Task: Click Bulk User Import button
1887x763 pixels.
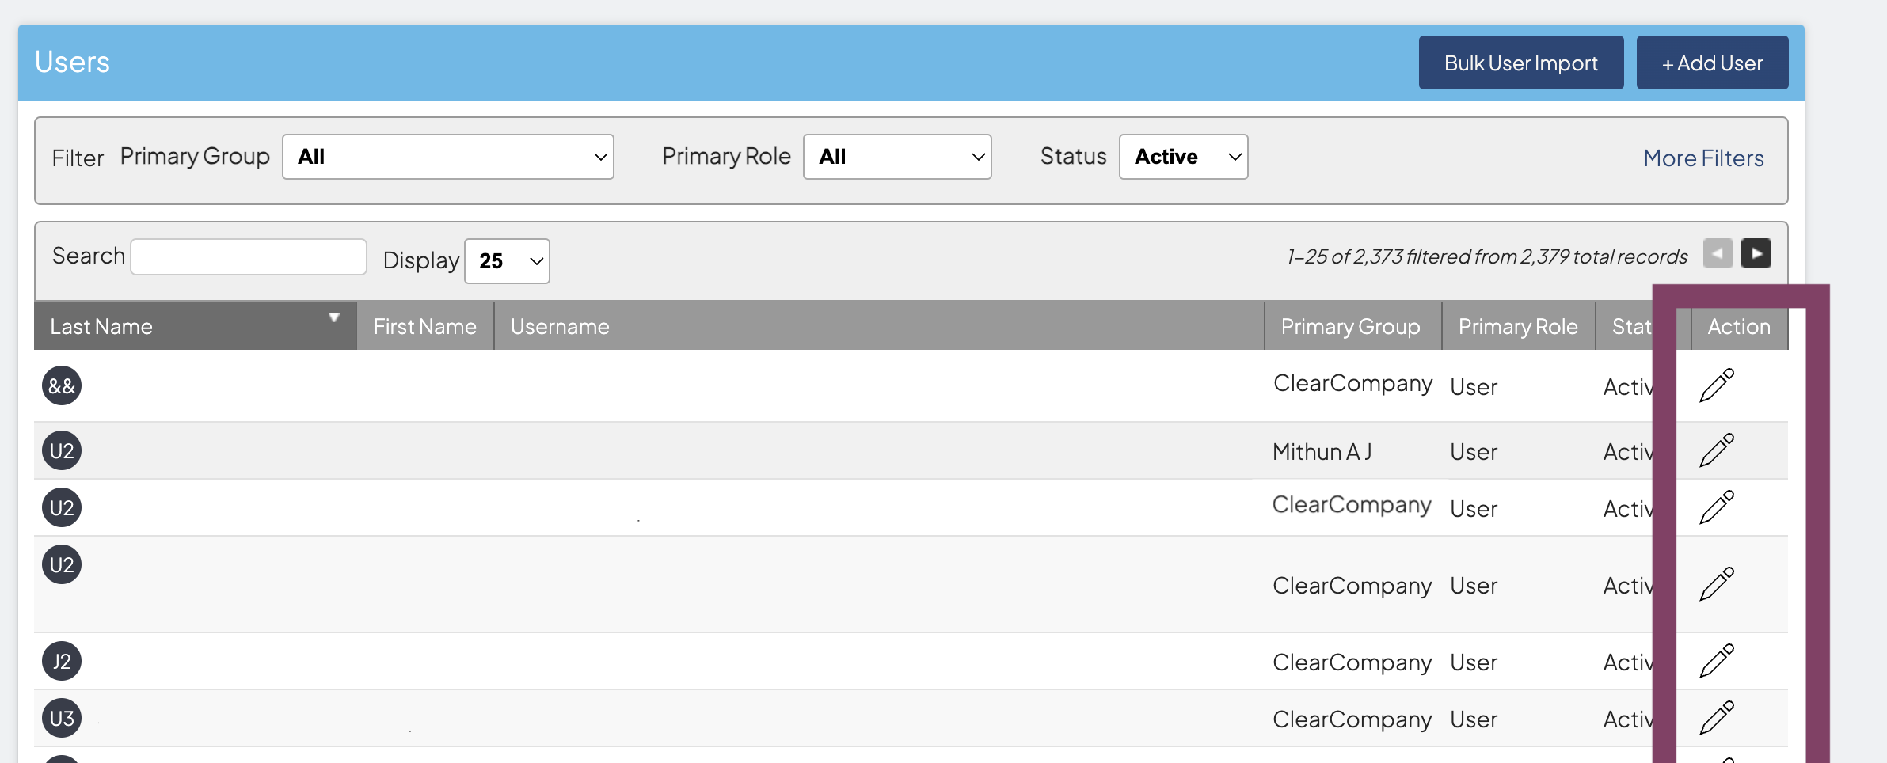Action: [1521, 63]
